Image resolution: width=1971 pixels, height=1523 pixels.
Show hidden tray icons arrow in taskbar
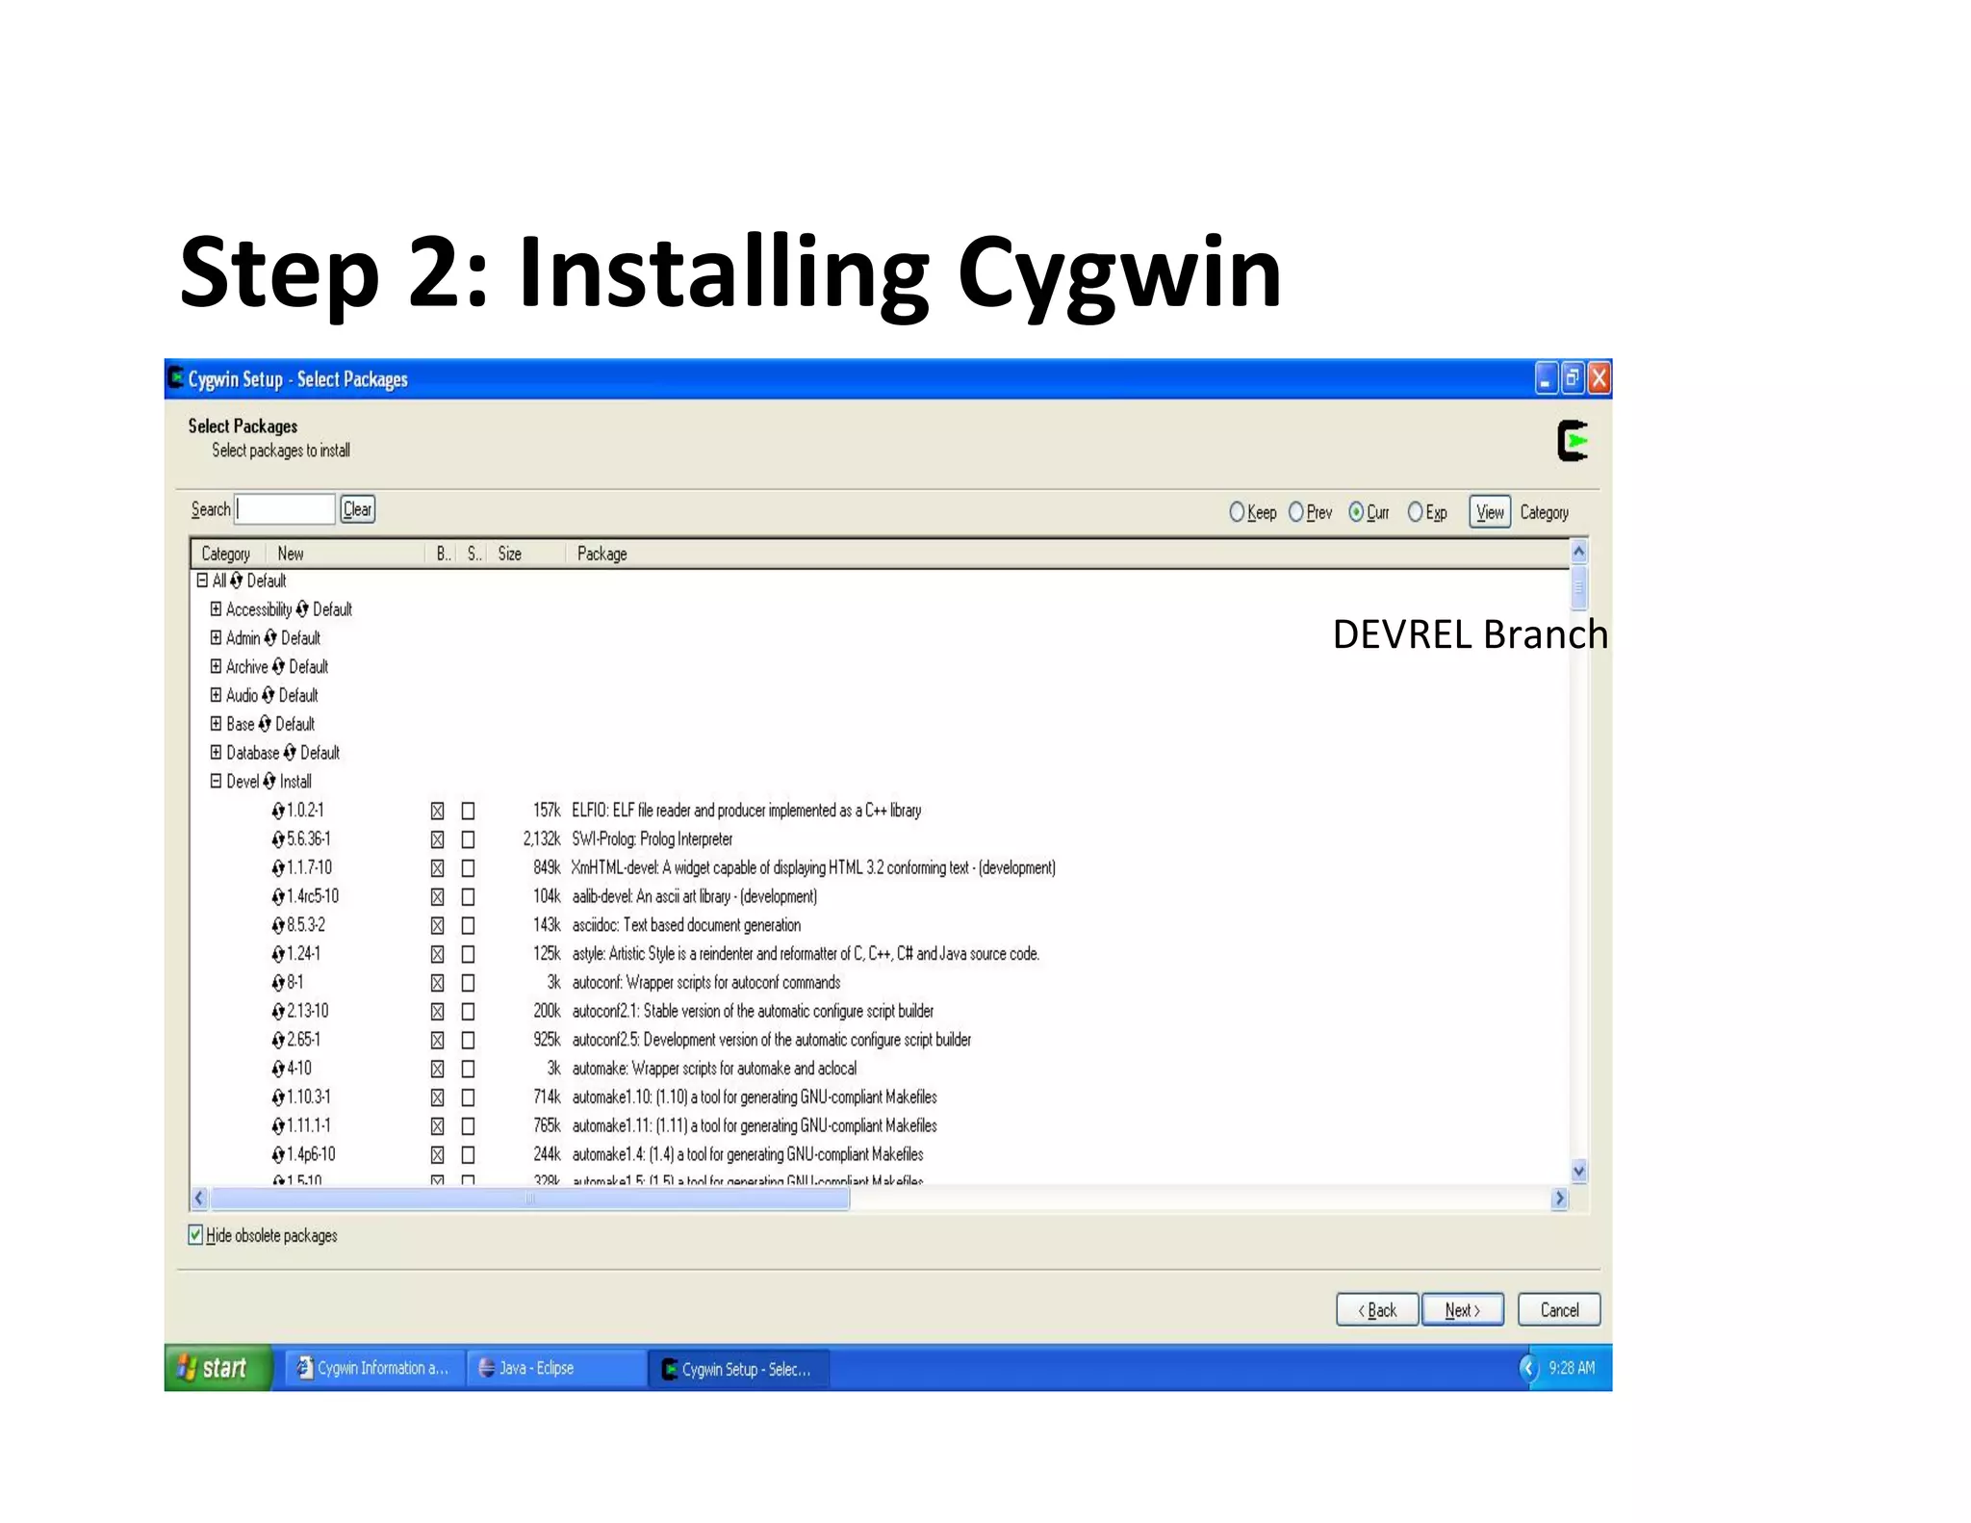1528,1368
